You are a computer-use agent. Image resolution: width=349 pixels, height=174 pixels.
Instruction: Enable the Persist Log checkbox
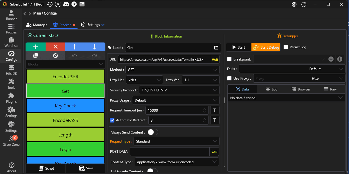(286, 47)
